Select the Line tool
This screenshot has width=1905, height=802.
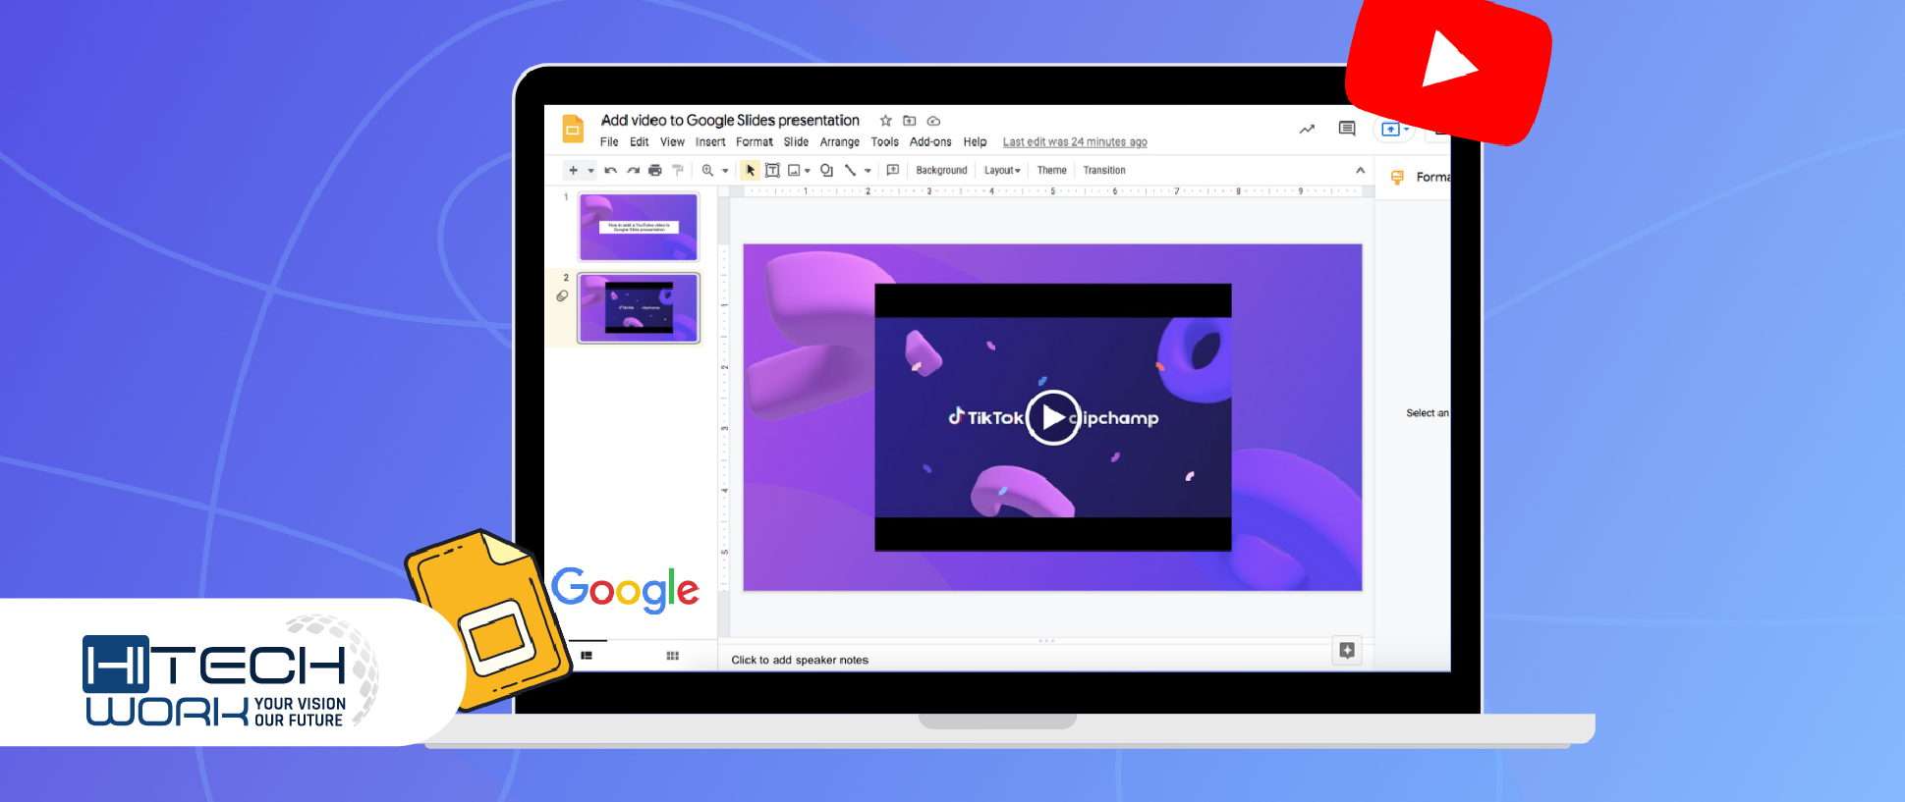click(x=850, y=170)
